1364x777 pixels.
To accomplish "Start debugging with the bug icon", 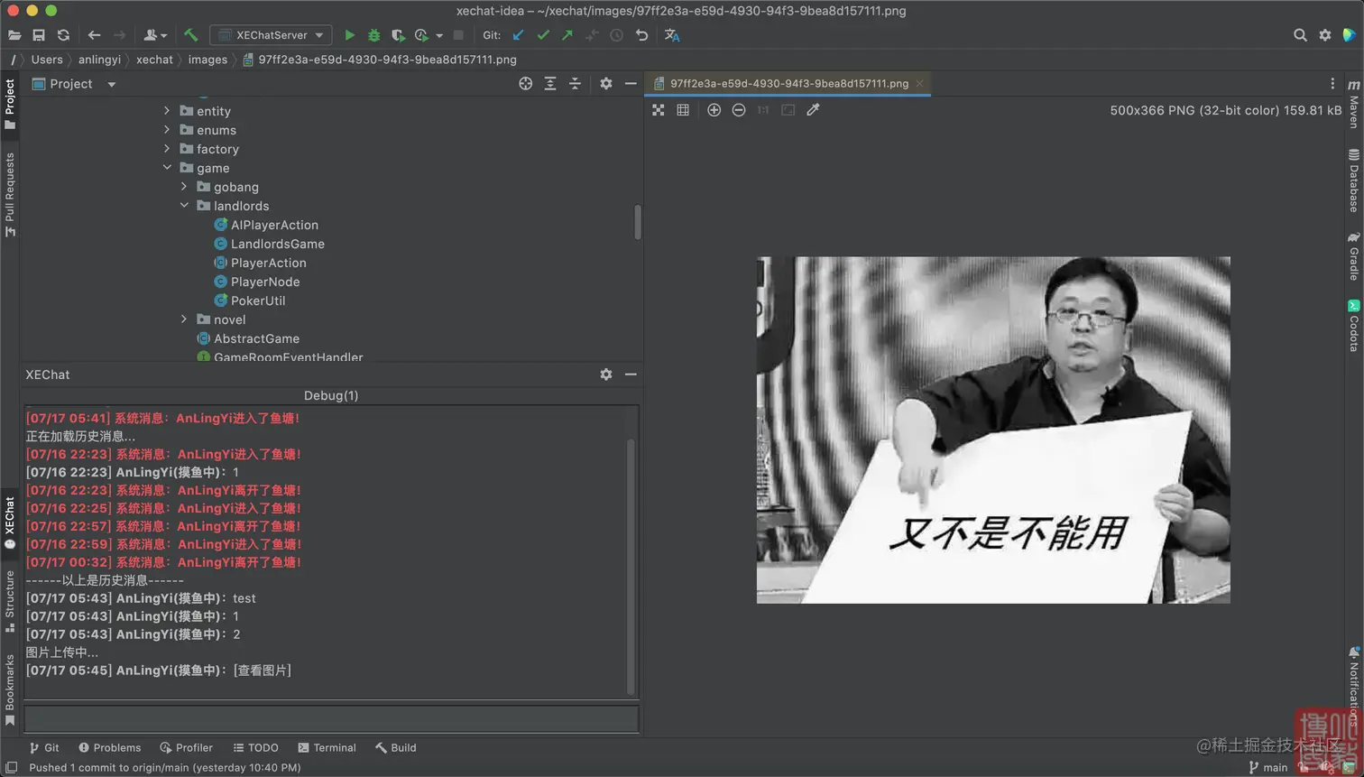I will pyautogui.click(x=373, y=35).
